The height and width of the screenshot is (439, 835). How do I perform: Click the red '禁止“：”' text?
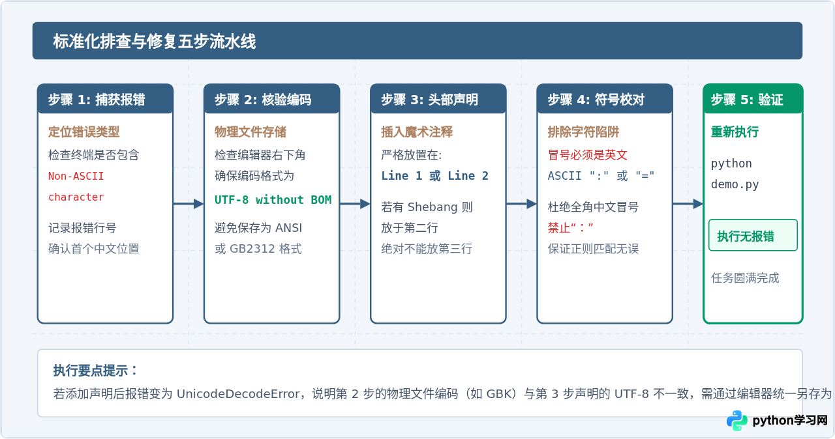571,228
